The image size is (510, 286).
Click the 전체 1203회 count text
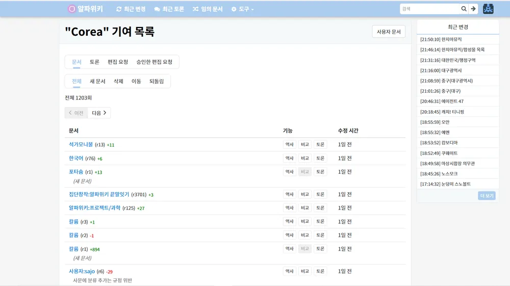[79, 98]
